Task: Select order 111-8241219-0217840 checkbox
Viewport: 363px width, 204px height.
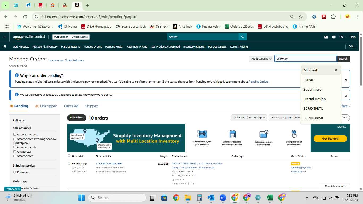Action: [x=69, y=163]
